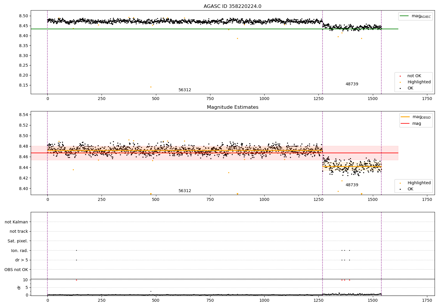Click the '56312' annotation in the top plot

point(185,90)
